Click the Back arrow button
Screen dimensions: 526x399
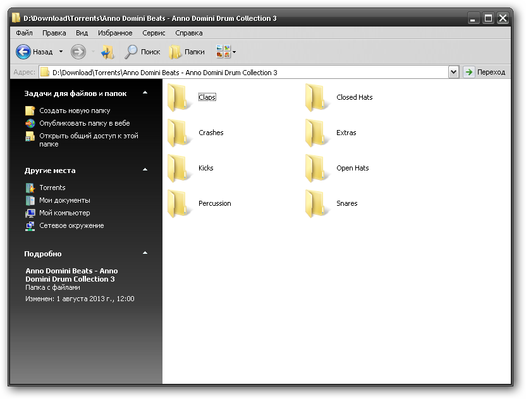click(x=23, y=52)
